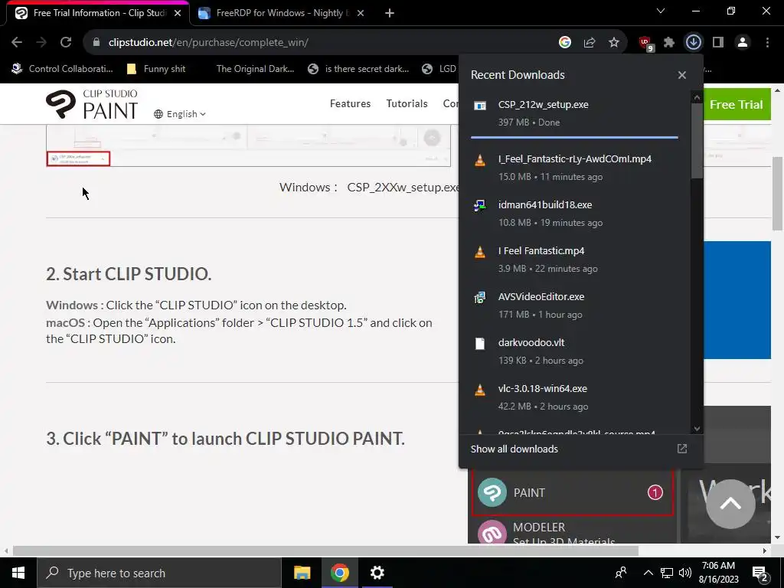Open the Windows Start menu

click(x=18, y=573)
